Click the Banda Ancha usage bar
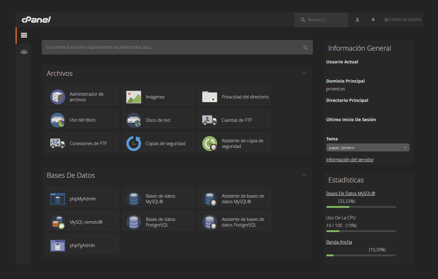The width and height of the screenshot is (438, 279). pos(361,255)
